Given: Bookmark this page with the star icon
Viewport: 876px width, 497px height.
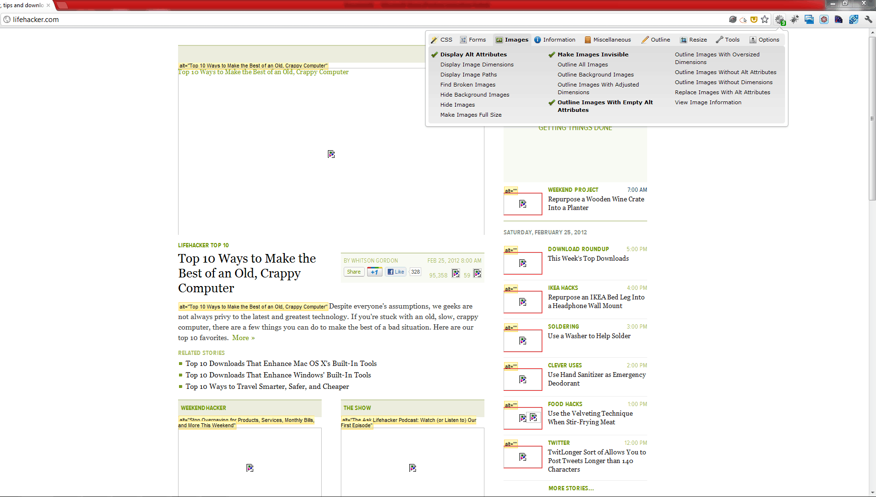Looking at the screenshot, I should [x=765, y=20].
